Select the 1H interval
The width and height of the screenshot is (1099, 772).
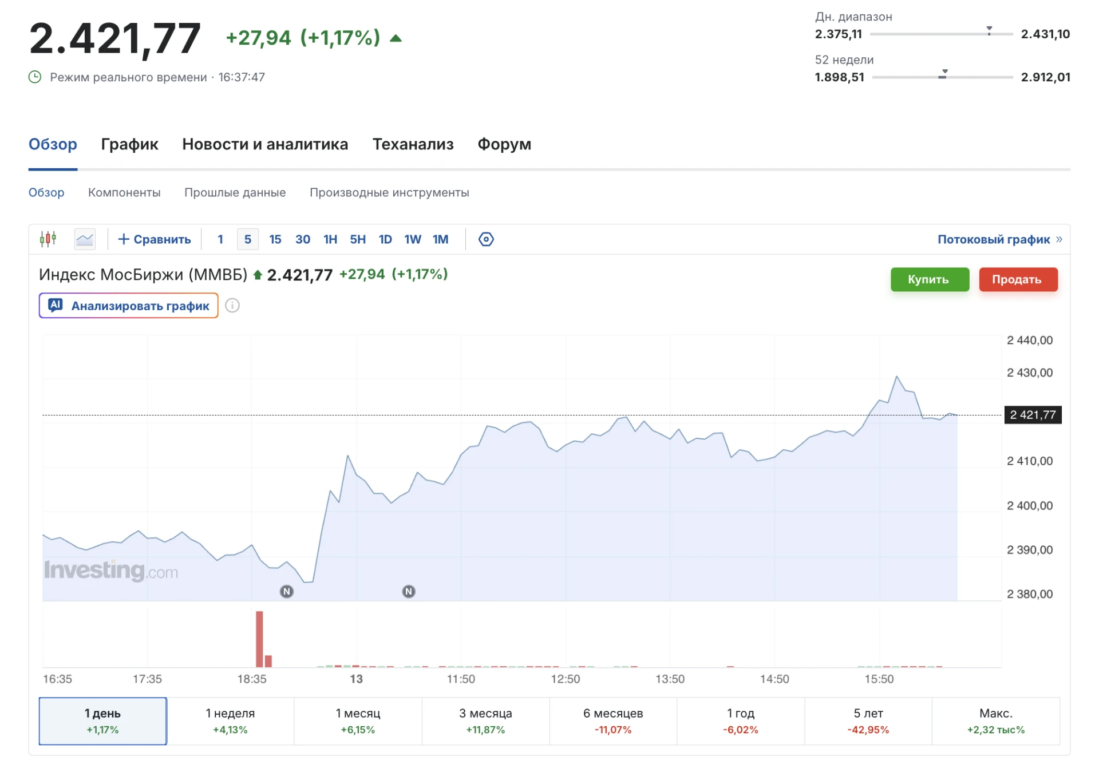(x=330, y=239)
